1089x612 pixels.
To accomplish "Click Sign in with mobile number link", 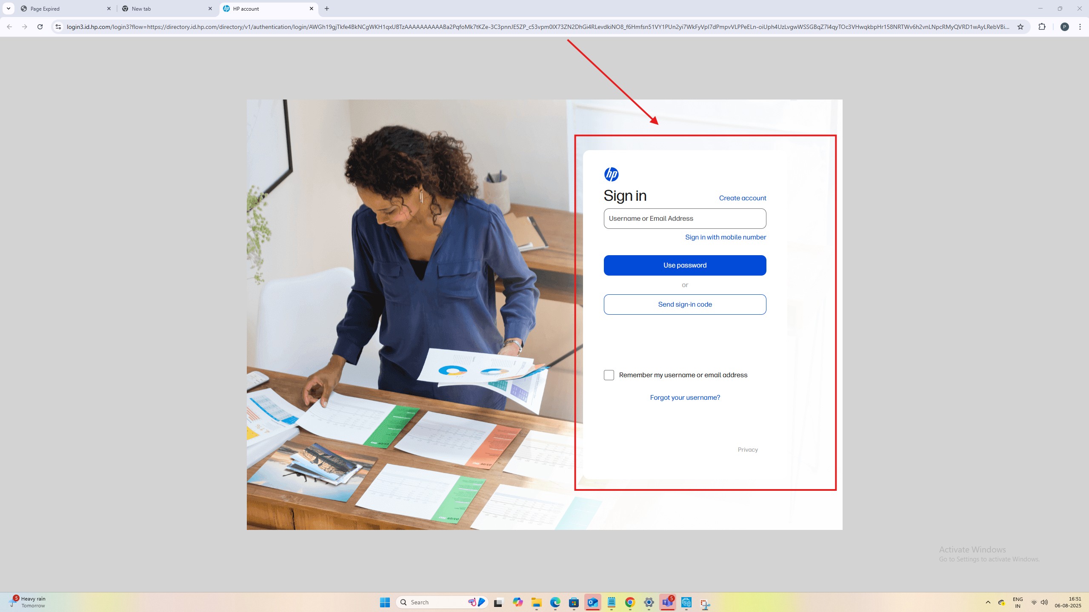I will (725, 237).
